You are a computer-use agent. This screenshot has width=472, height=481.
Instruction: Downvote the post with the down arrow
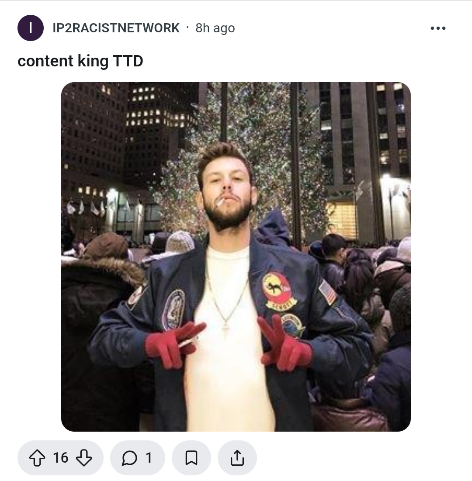(84, 458)
